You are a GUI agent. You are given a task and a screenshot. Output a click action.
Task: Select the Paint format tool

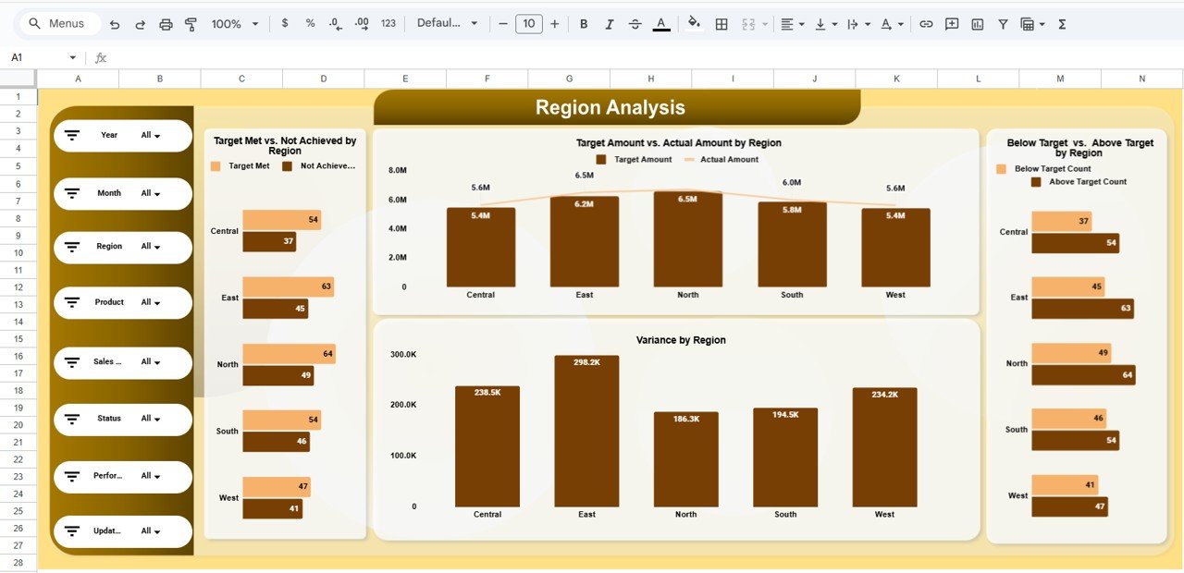pos(191,23)
